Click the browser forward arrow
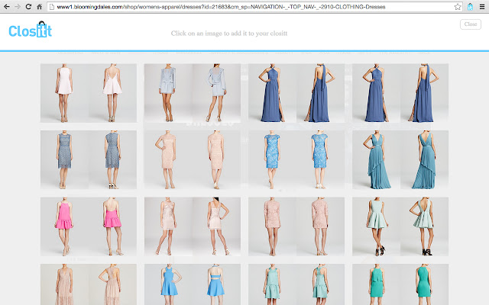 (x=18, y=6)
